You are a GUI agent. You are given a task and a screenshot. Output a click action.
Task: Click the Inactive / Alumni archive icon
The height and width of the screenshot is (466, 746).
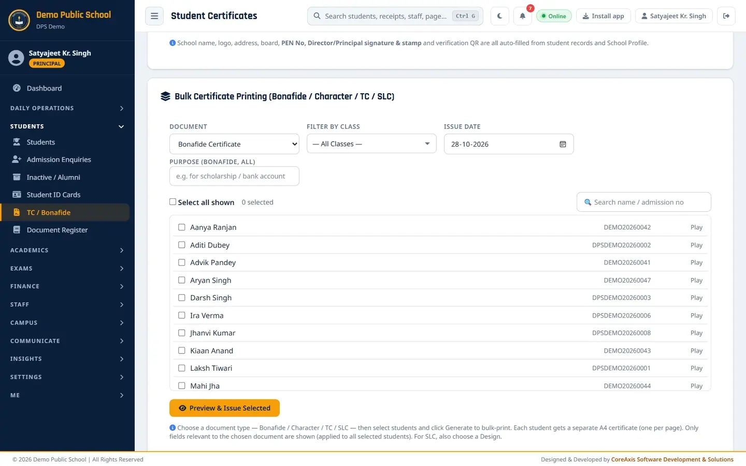point(17,177)
